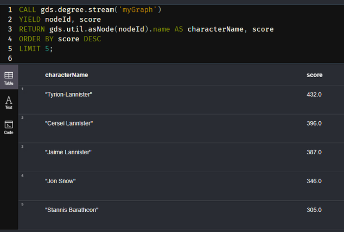Place cursor on the ORDER BY score DESC line

coord(60,39)
